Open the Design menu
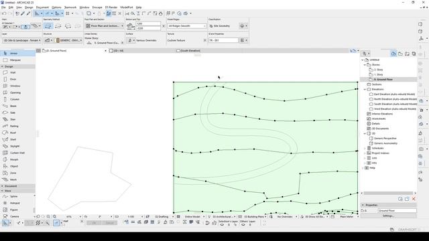429x241 pixels. [29, 7]
